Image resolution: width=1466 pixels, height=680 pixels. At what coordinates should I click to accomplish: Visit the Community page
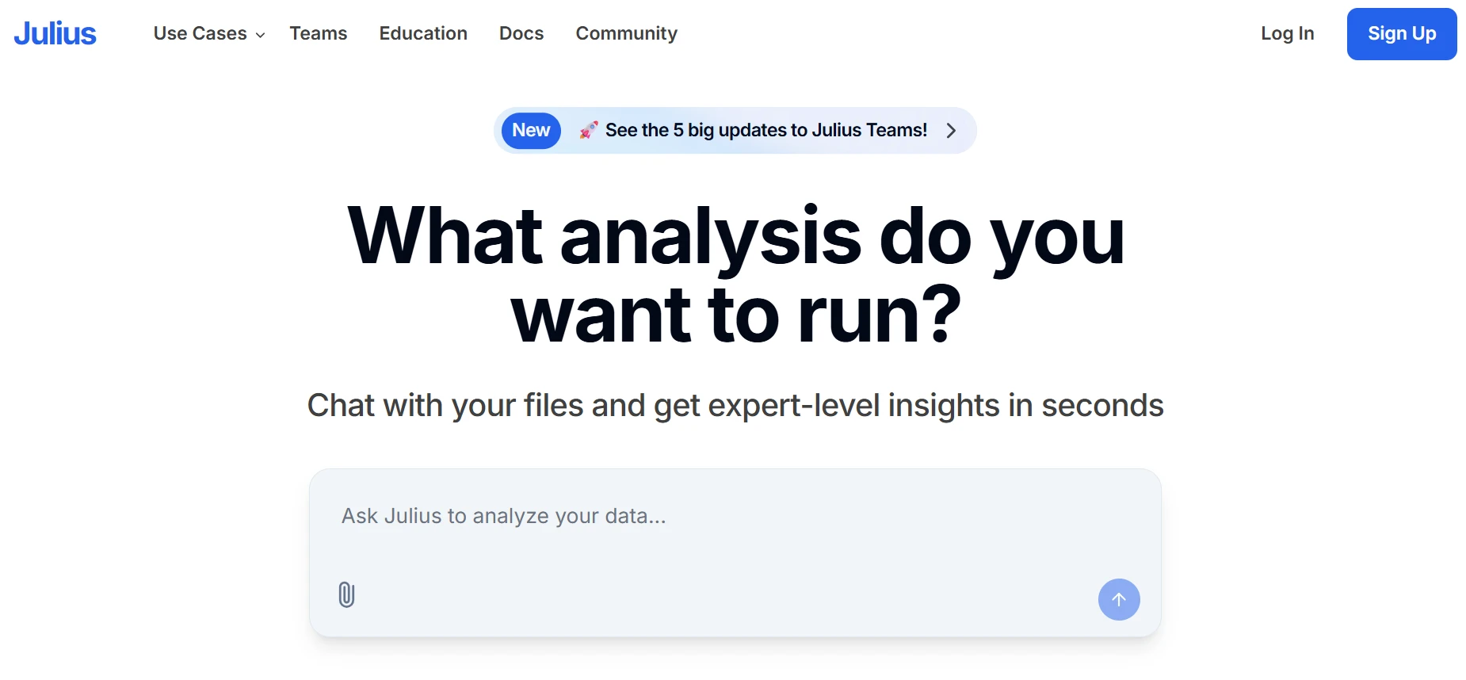[x=626, y=33]
